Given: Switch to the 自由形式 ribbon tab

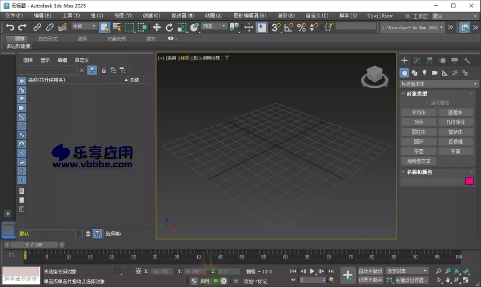Looking at the screenshot, I should pyautogui.click(x=48, y=38).
